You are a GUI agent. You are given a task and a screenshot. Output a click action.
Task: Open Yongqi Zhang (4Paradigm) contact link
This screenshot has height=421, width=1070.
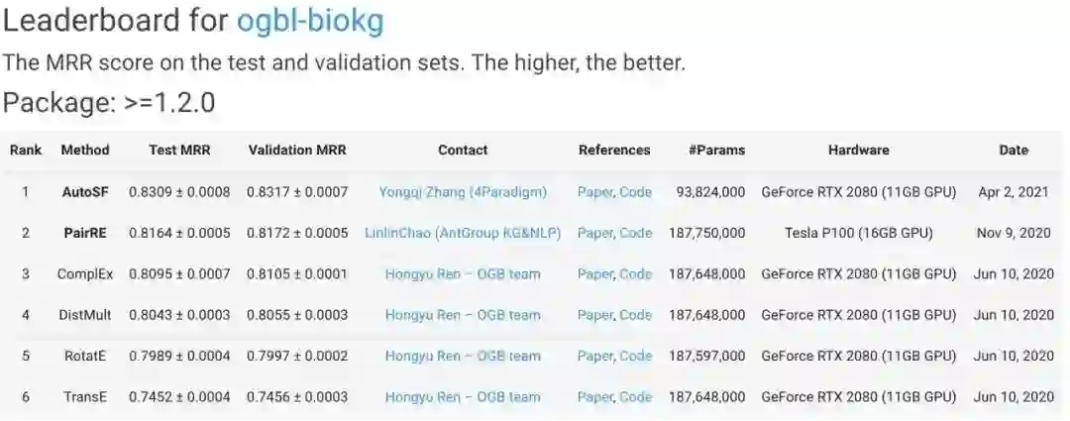463,192
